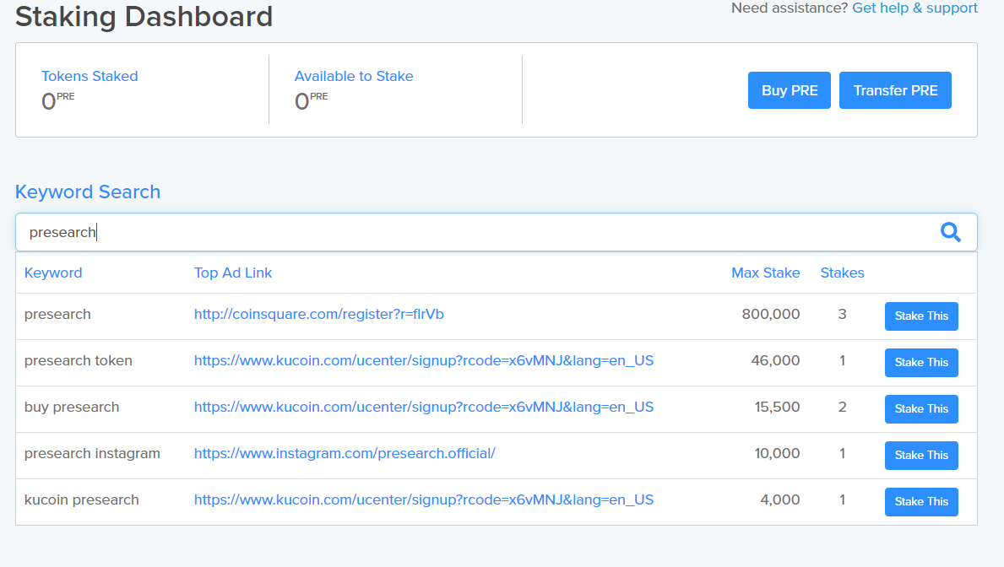Select the stakes count 2 cell

(x=842, y=407)
